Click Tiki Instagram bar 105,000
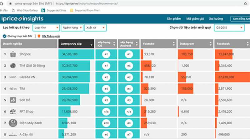The image size is (250, 139). pyautogui.click(x=186, y=89)
